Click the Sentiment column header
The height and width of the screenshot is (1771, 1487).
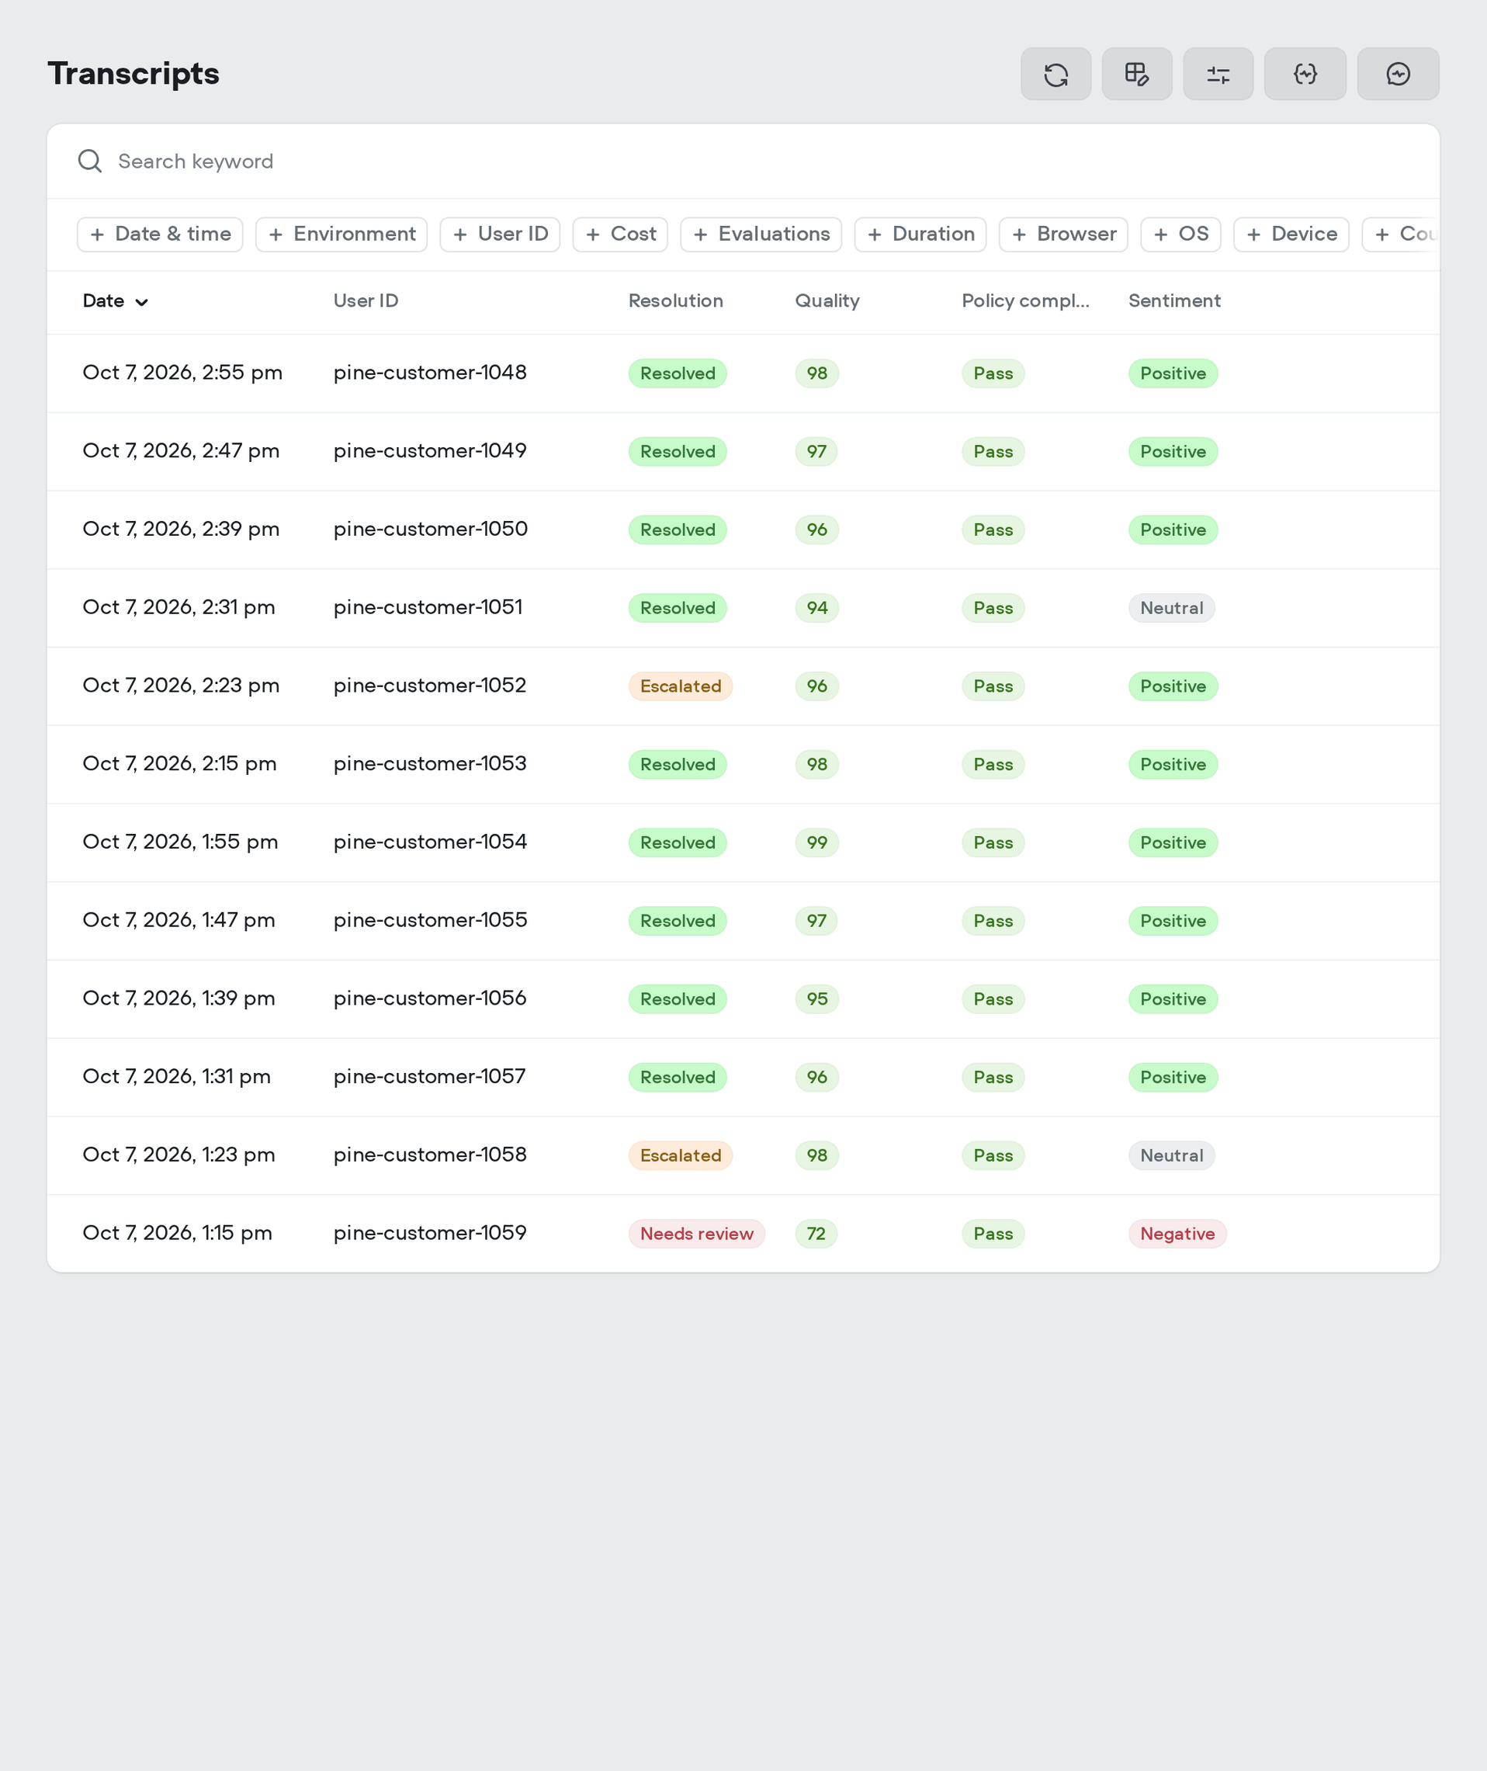click(x=1174, y=301)
